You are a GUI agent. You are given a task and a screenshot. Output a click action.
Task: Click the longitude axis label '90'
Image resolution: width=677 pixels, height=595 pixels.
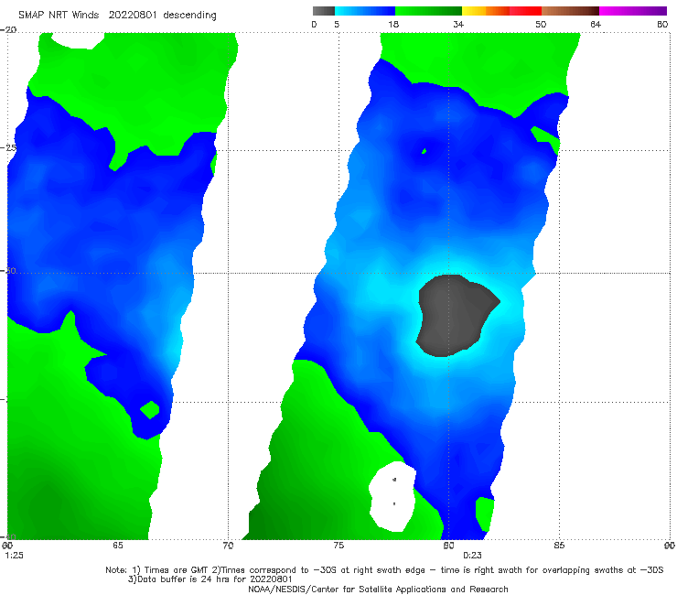(x=670, y=546)
